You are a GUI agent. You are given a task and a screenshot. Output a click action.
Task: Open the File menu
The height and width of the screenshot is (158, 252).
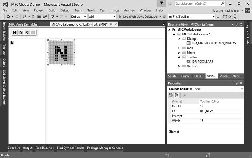tap(5, 10)
